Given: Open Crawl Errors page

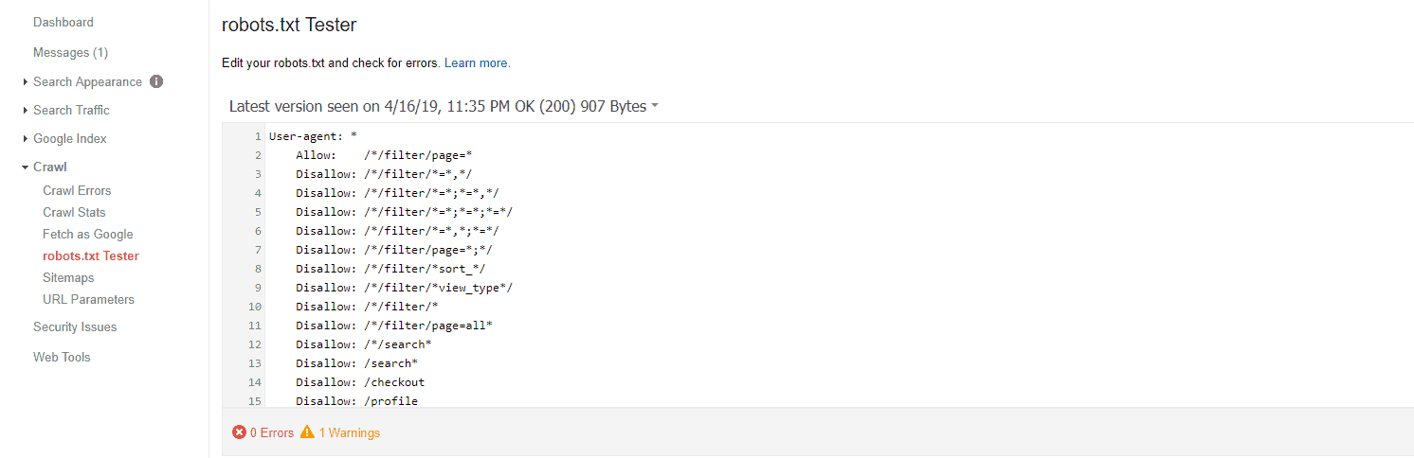Looking at the screenshot, I should pos(77,190).
